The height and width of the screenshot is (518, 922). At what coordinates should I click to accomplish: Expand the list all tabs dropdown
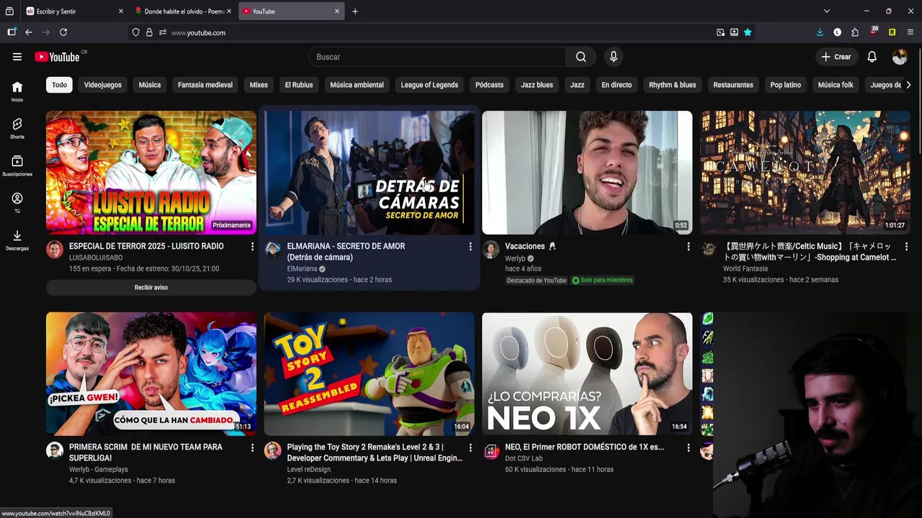click(x=827, y=12)
